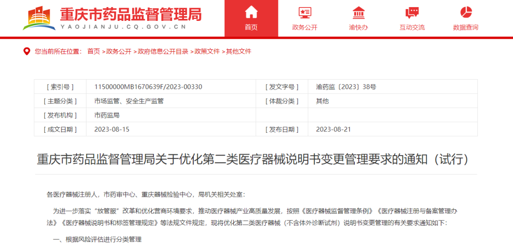
Task: Click 首页 in the breadcrumb trail
Action: coord(94,51)
